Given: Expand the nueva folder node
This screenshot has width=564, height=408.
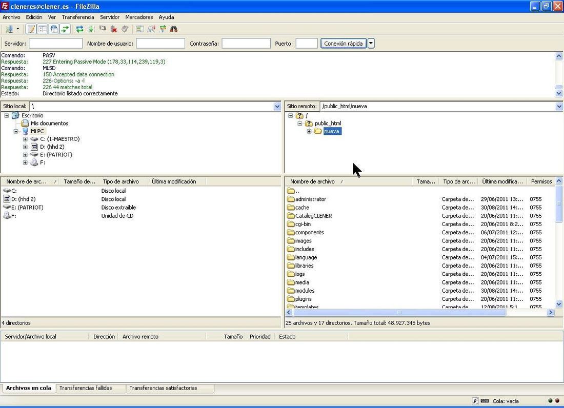Looking at the screenshot, I should (x=309, y=131).
